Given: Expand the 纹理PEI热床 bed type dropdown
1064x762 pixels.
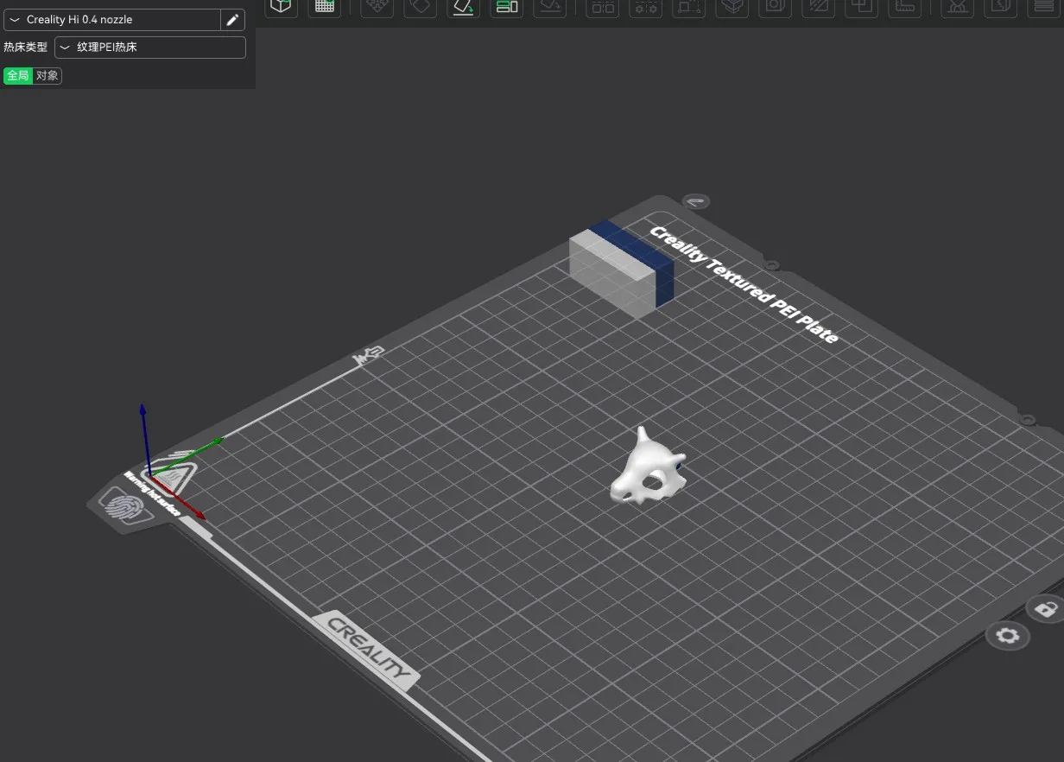Looking at the screenshot, I should click(150, 48).
